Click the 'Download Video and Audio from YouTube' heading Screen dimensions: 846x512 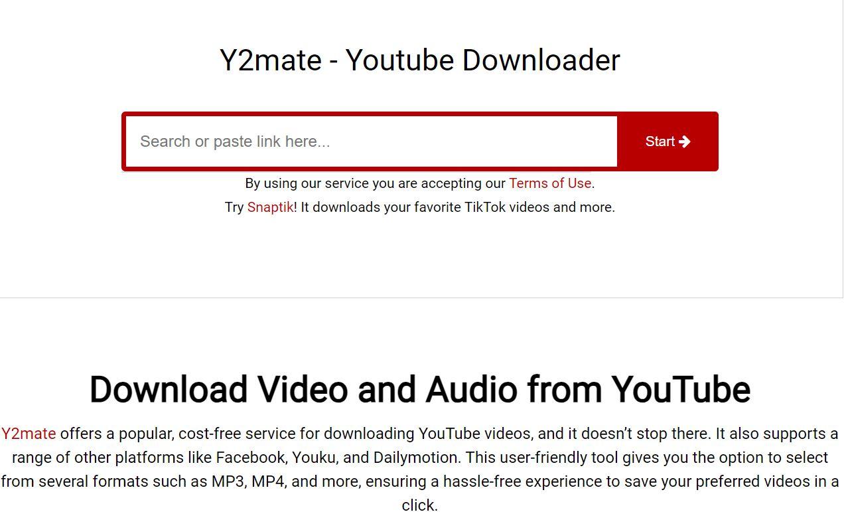pos(419,389)
